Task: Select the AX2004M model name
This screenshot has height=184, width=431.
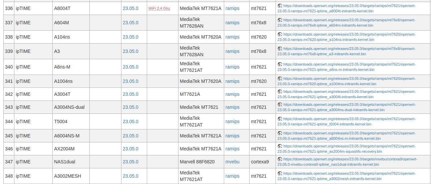Action: [64, 149]
